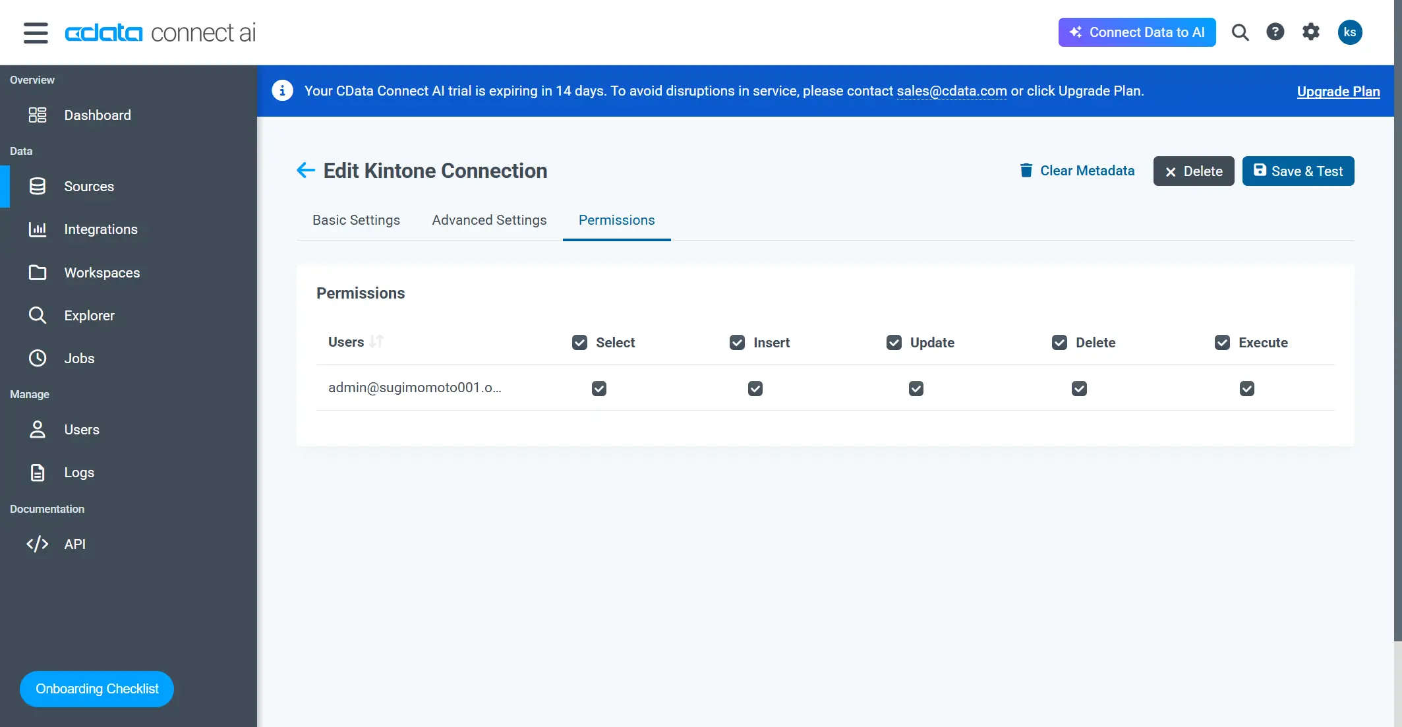Collapse the sidebar via hamburger menu
This screenshot has height=727, width=1402.
point(35,32)
